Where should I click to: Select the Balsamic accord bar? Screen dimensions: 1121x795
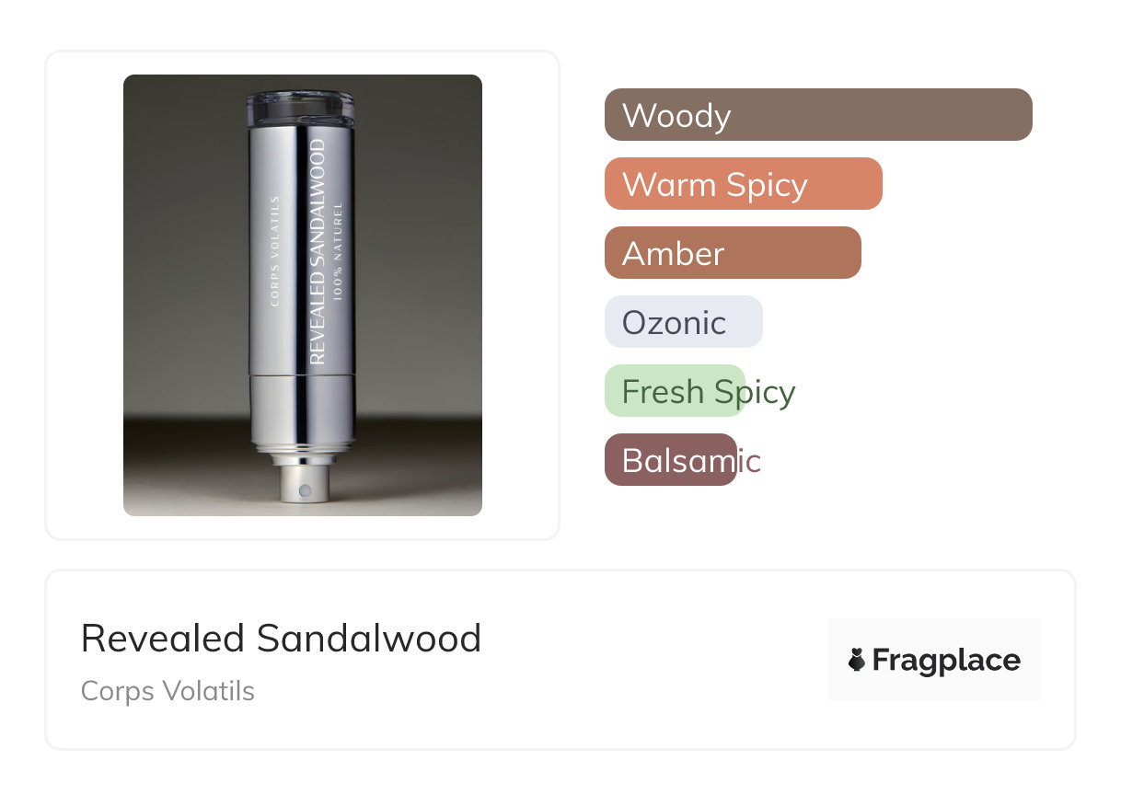point(670,460)
